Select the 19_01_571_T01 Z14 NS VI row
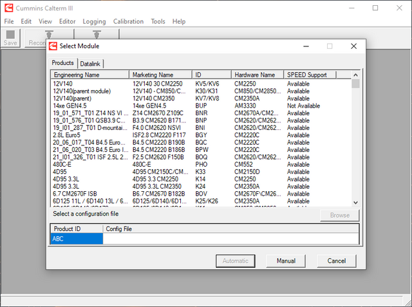 (201, 113)
